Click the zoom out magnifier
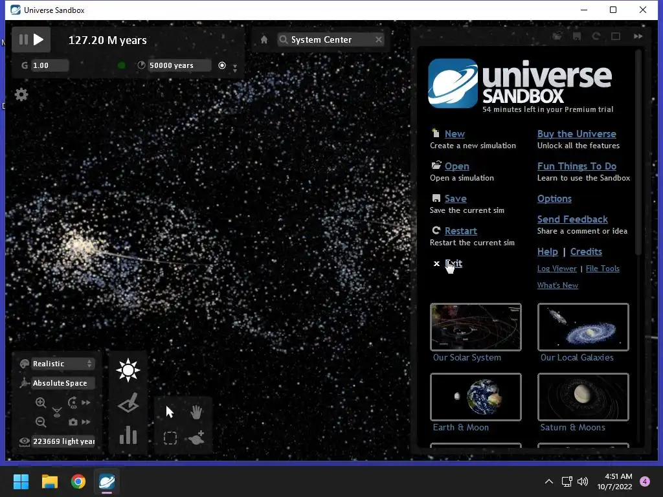The width and height of the screenshot is (663, 497). click(41, 422)
